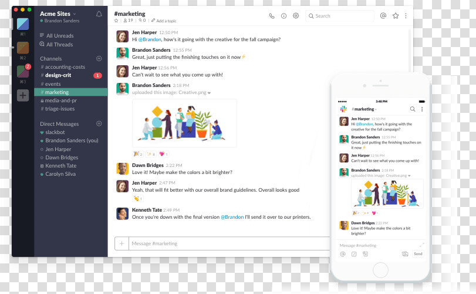This screenshot has width=476, height=294.
Task: Tap the search icon on phone
Action: point(413,109)
